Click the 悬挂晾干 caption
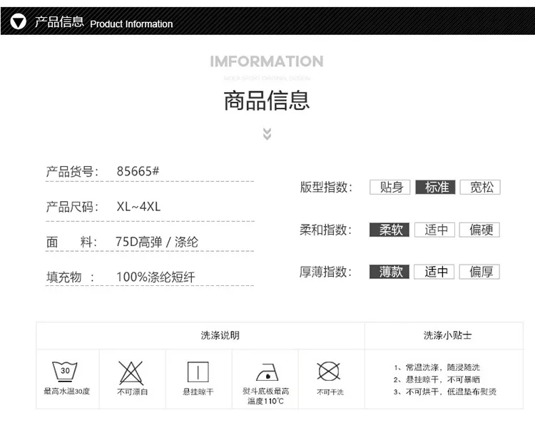This screenshot has width=535, height=435. [x=198, y=391]
